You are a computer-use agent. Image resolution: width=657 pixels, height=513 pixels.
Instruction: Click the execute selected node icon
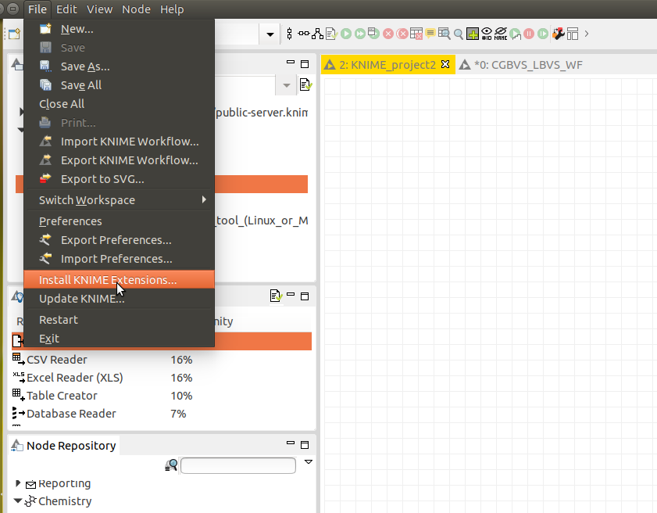(346, 34)
